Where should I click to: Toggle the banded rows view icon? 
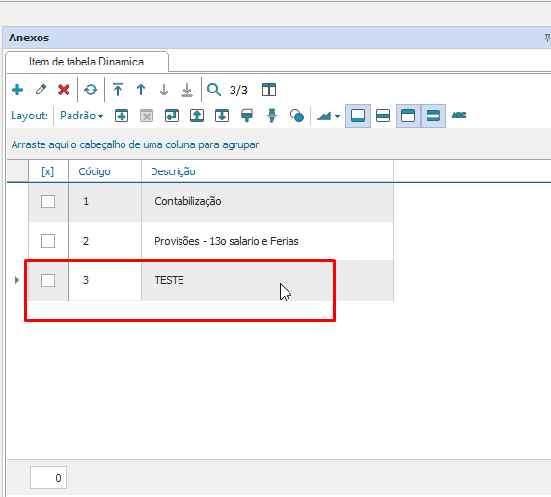click(433, 116)
